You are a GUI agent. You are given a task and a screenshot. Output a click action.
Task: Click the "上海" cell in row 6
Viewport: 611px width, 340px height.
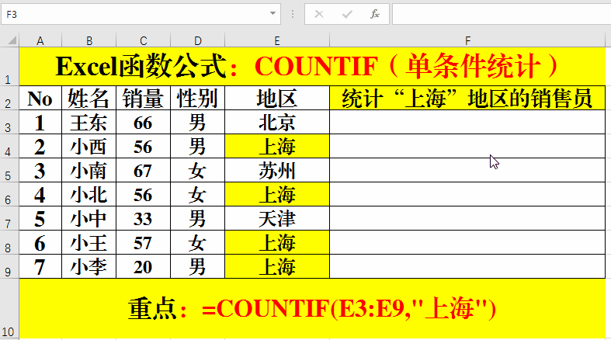pyautogui.click(x=277, y=194)
